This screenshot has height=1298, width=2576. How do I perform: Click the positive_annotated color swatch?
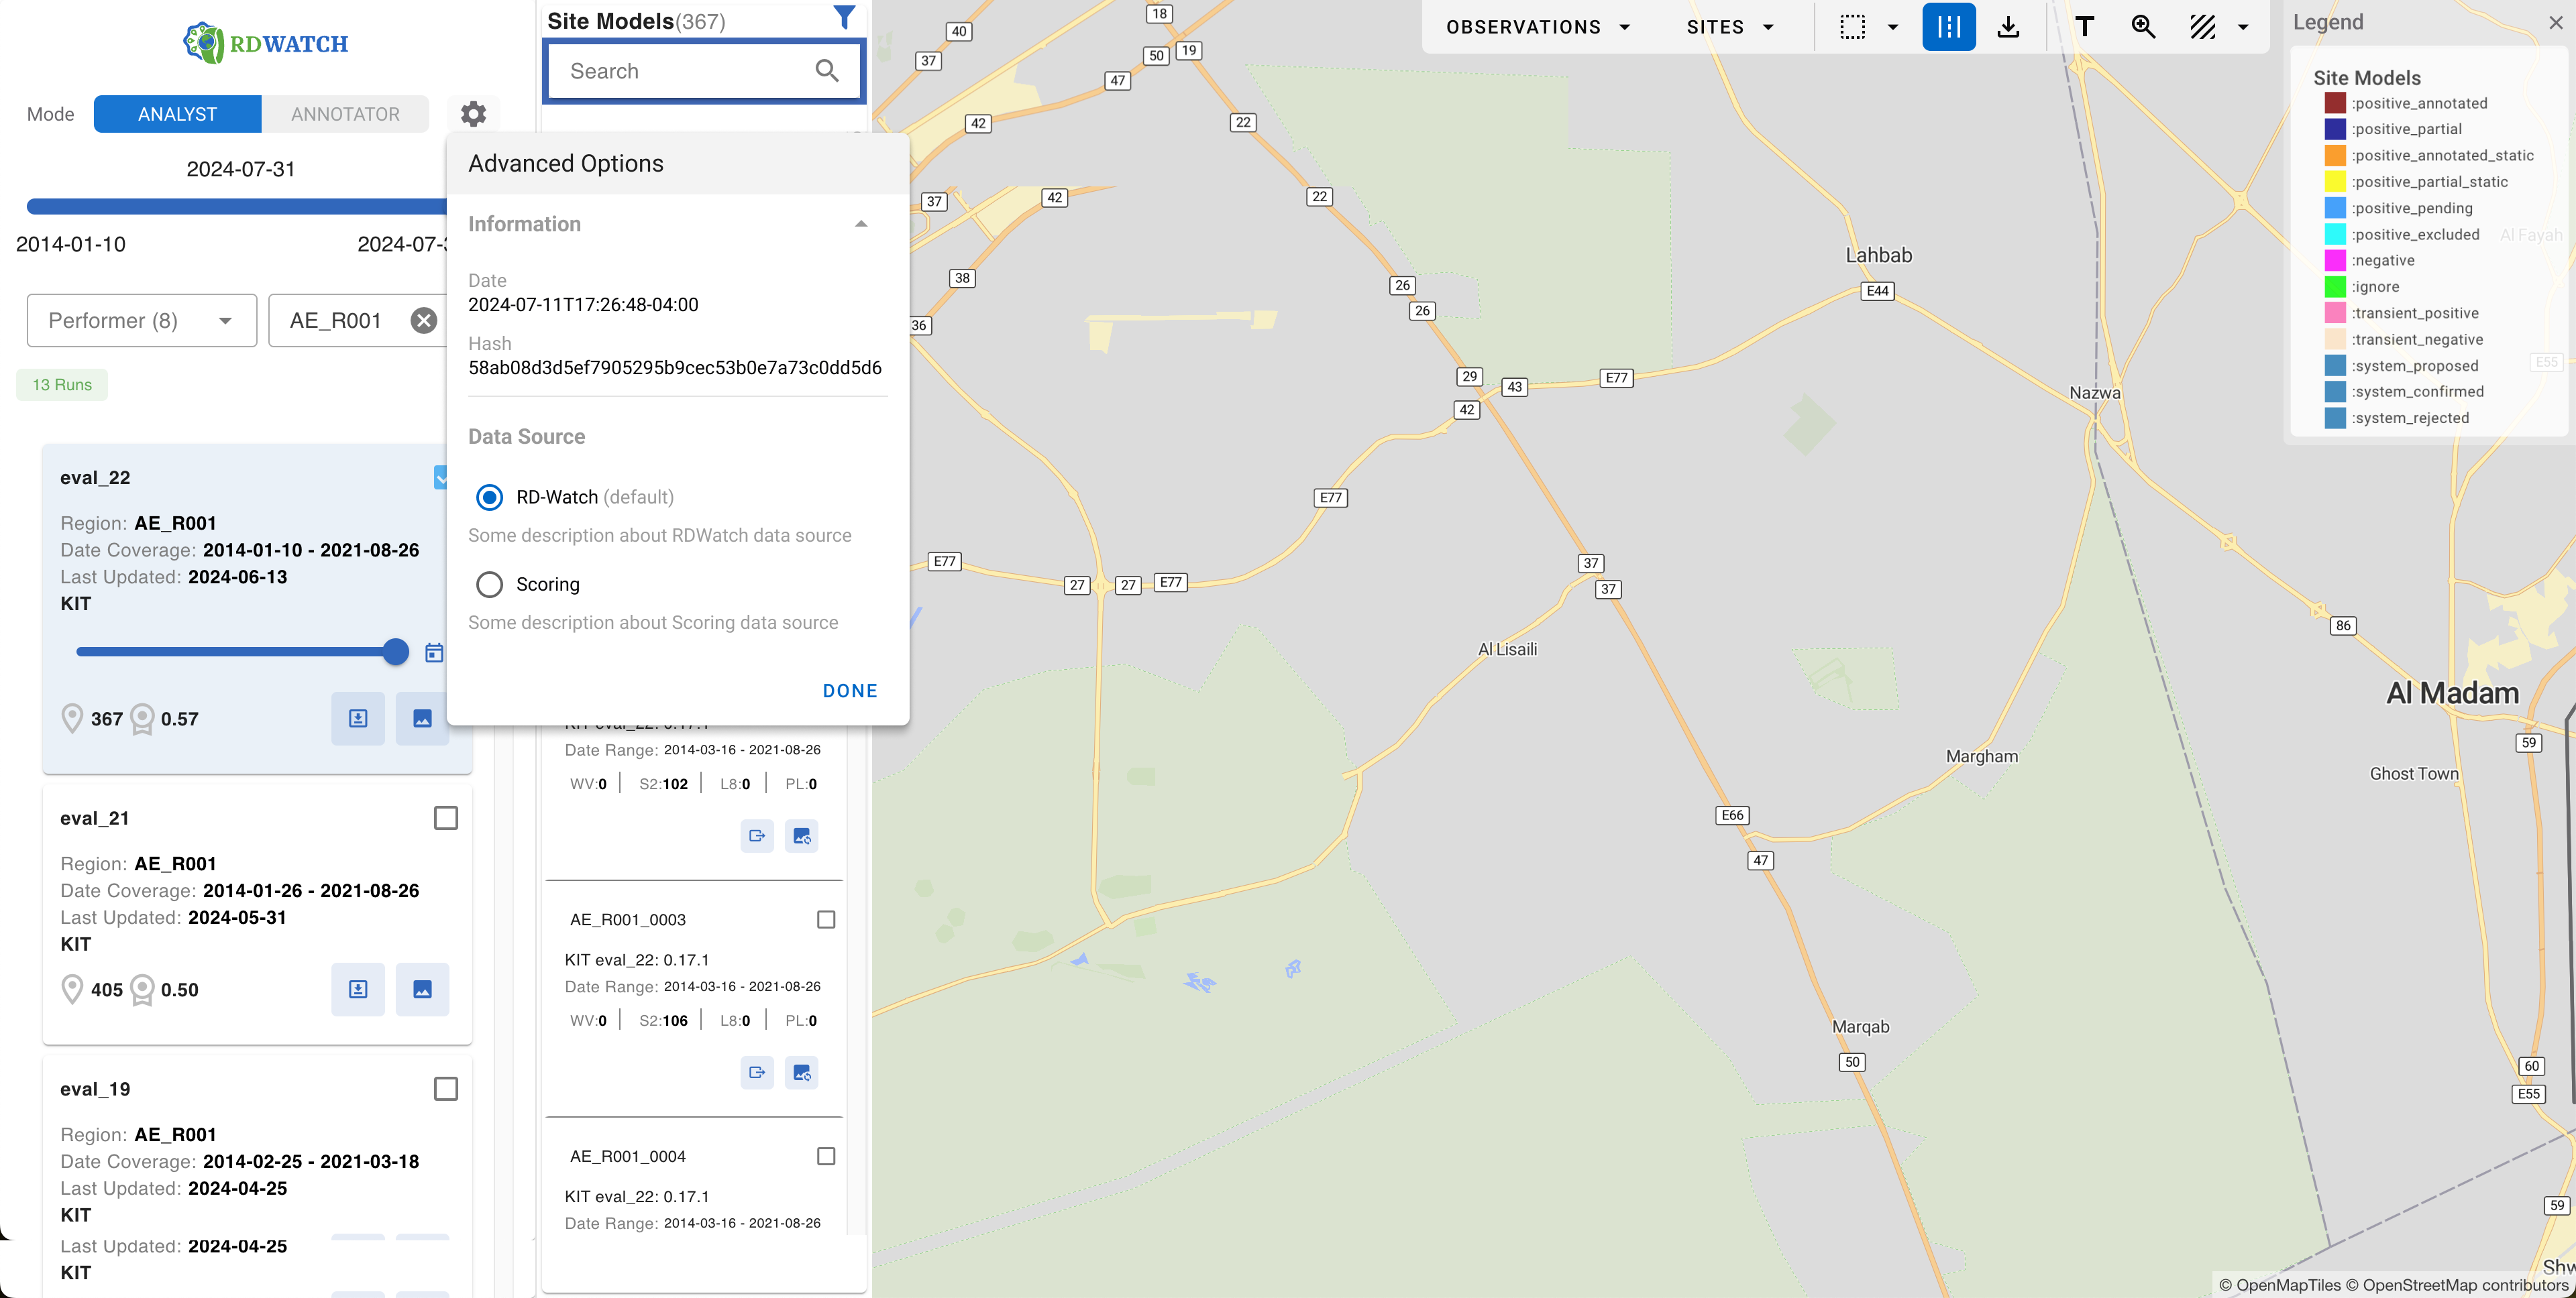coord(2335,103)
